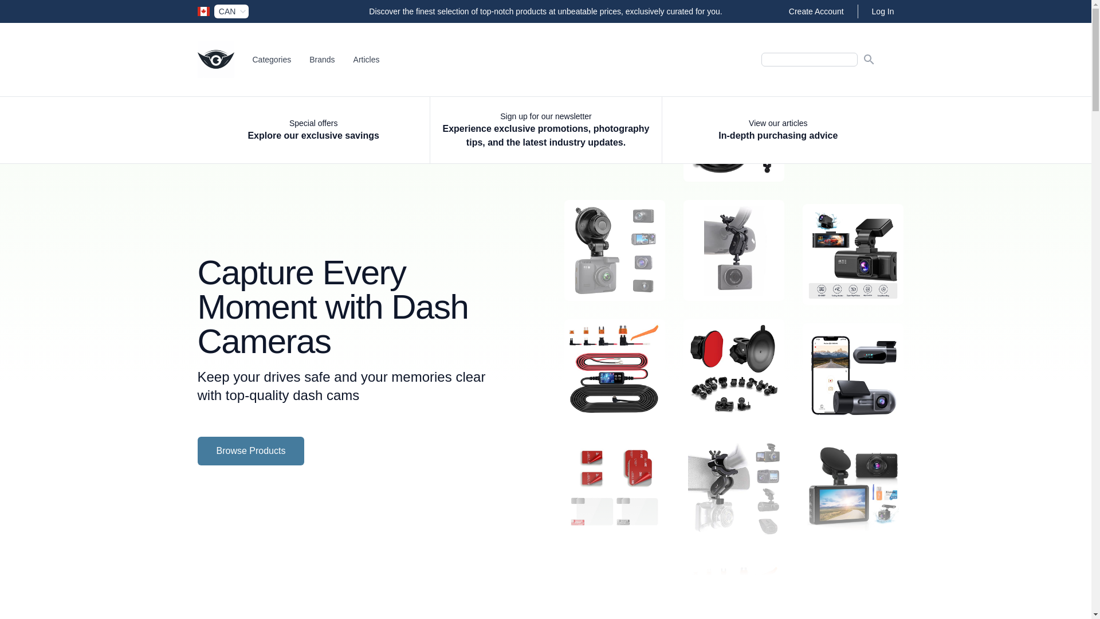The image size is (1100, 619).
Task: Select dash cam with smartphone app thumbnail
Action: coord(853,374)
